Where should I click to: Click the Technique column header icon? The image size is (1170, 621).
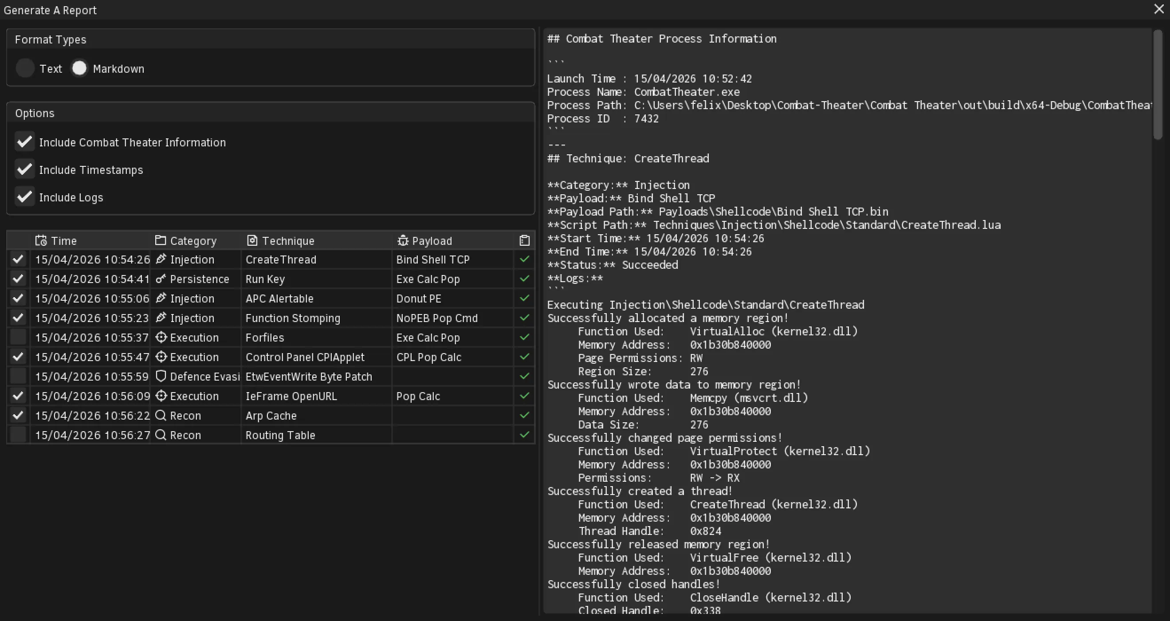pyautogui.click(x=252, y=240)
